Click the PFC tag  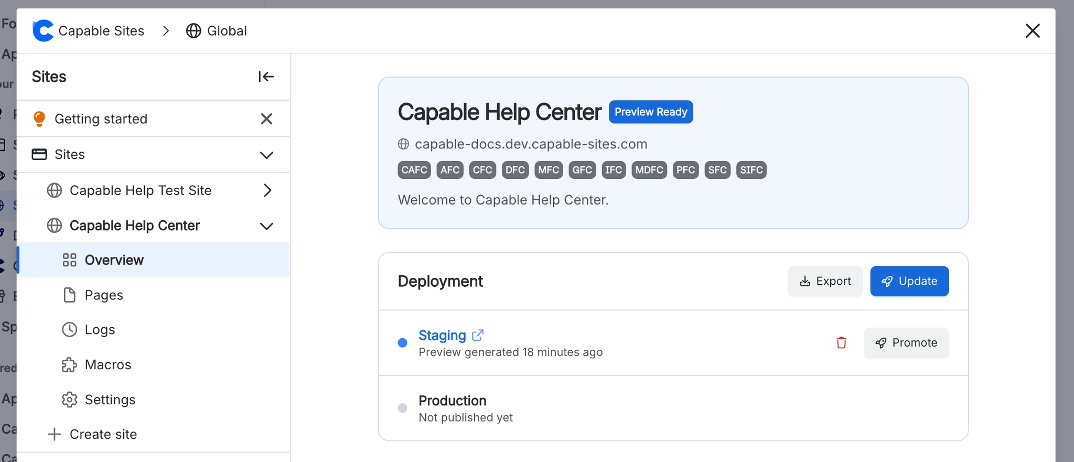(685, 170)
